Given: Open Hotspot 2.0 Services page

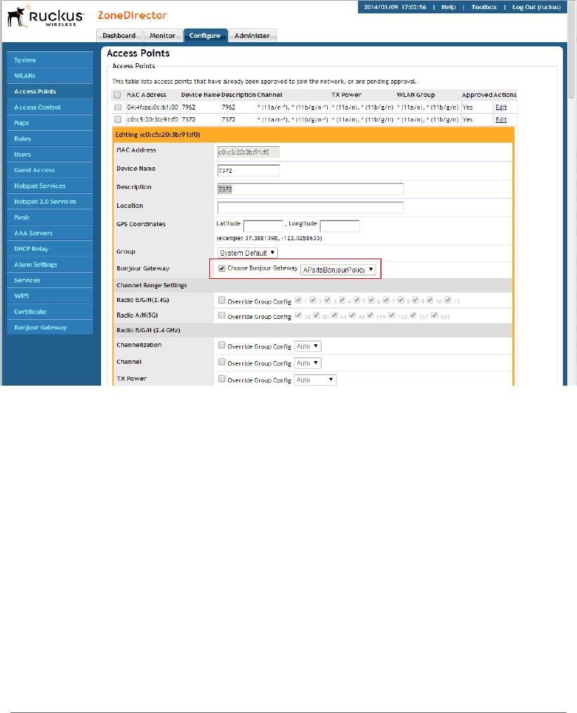Looking at the screenshot, I should coord(50,202).
